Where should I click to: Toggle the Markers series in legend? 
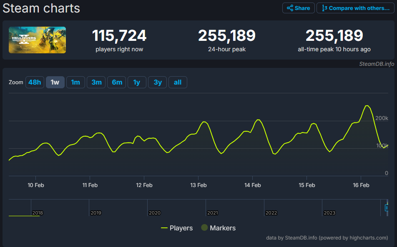pos(218,228)
